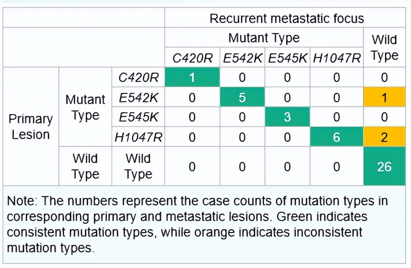Click the note text below the table
The width and height of the screenshot is (411, 268).
coord(198,224)
